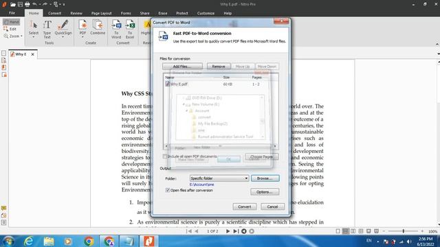Expand the Select tool dropdown arrow
Viewport: 440px width, 247px height.
coord(34,37)
